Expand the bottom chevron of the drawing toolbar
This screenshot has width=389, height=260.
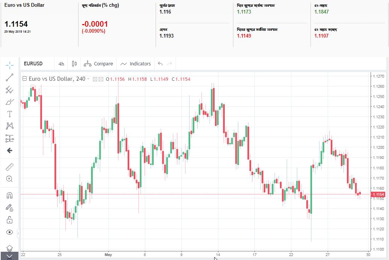pyautogui.click(x=9, y=256)
